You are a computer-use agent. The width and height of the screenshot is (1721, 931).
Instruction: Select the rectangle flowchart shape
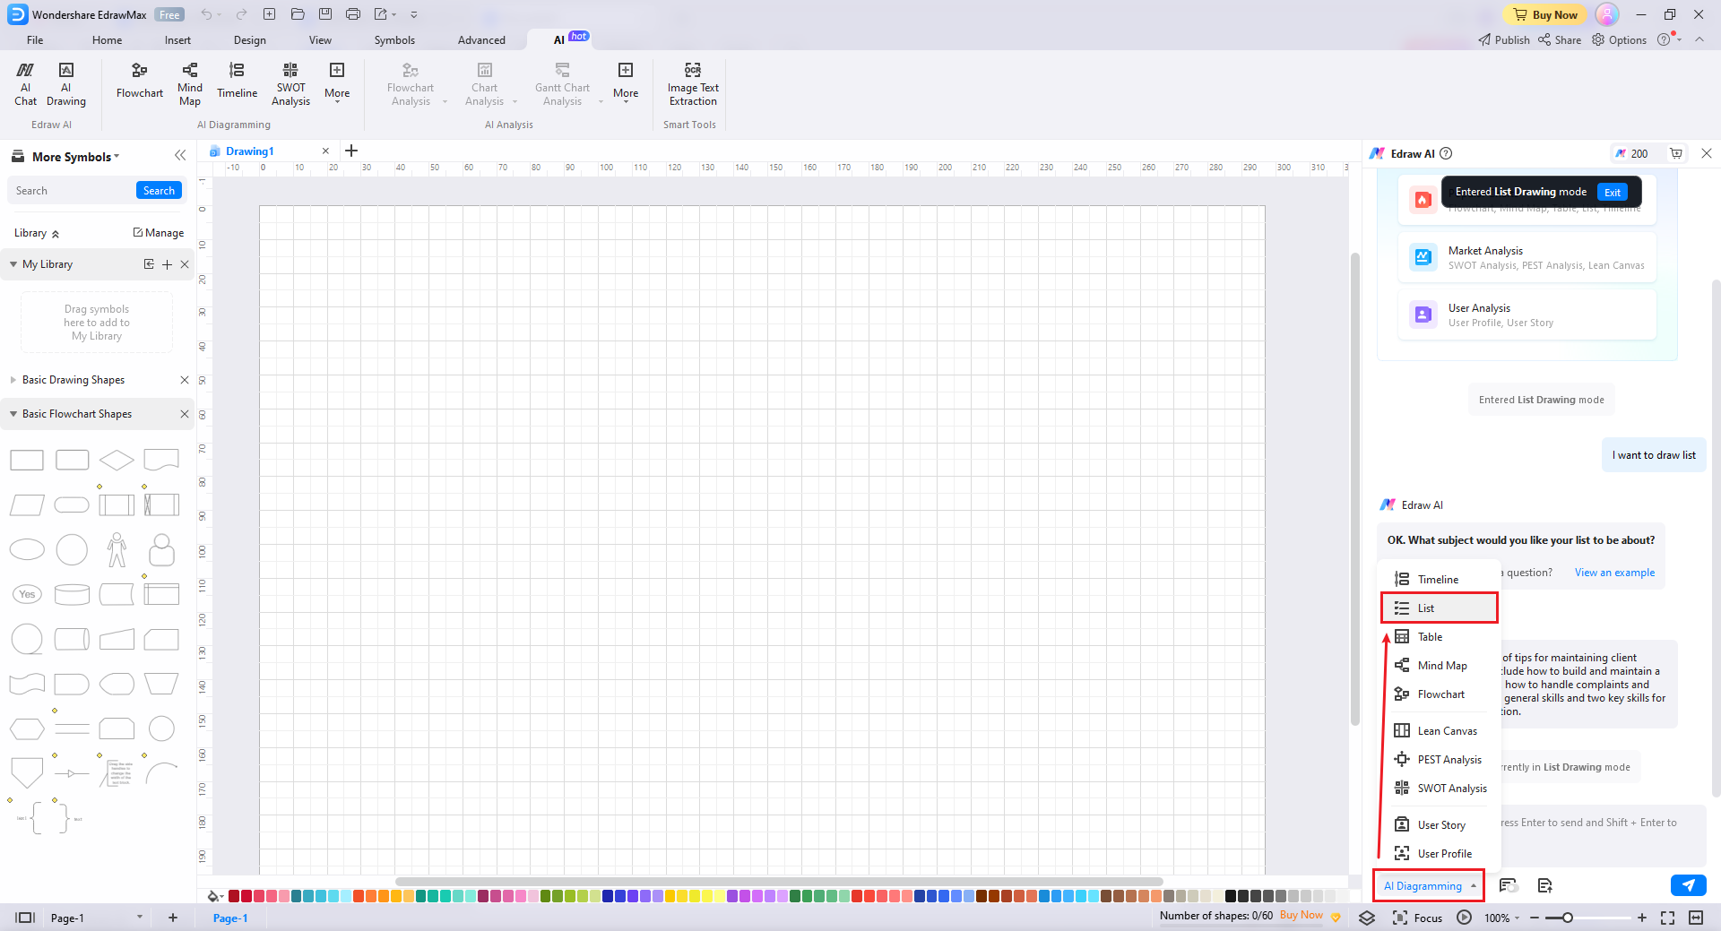click(27, 461)
